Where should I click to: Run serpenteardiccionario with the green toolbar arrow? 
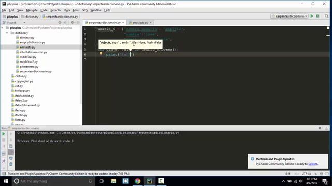click(x=312, y=16)
